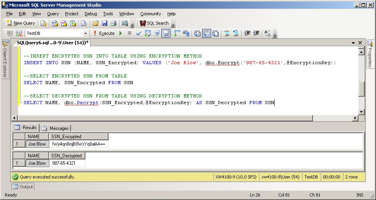Screen dimensions: 376x200
Task: Click the editor horizontal scrollbar right arrow
Action: point(355,118)
